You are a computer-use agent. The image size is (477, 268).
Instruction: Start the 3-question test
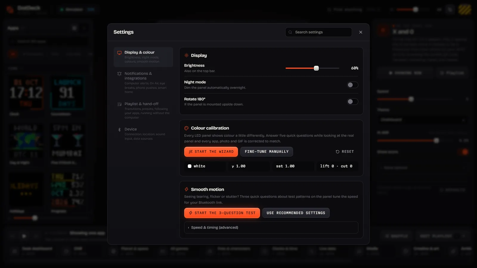coord(222,213)
